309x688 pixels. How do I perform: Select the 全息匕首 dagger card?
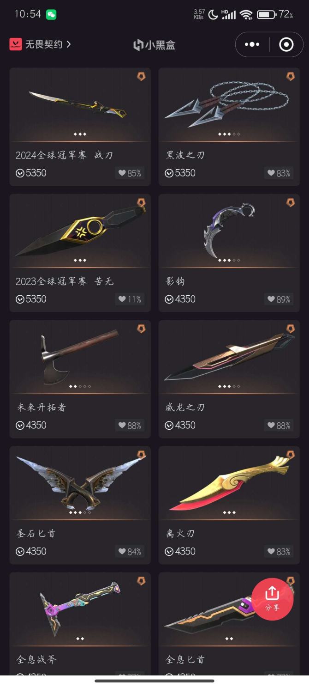point(229,624)
